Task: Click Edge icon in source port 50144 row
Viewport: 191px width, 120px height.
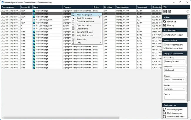Action: coord(34,32)
